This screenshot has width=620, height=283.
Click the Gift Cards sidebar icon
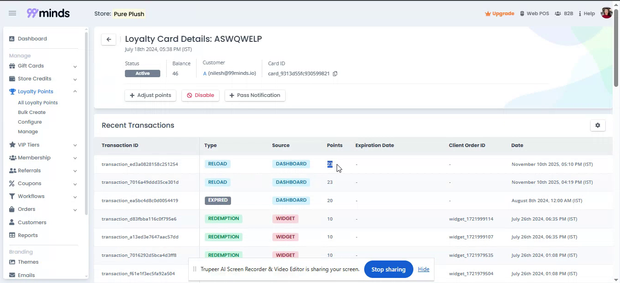[x=12, y=66]
